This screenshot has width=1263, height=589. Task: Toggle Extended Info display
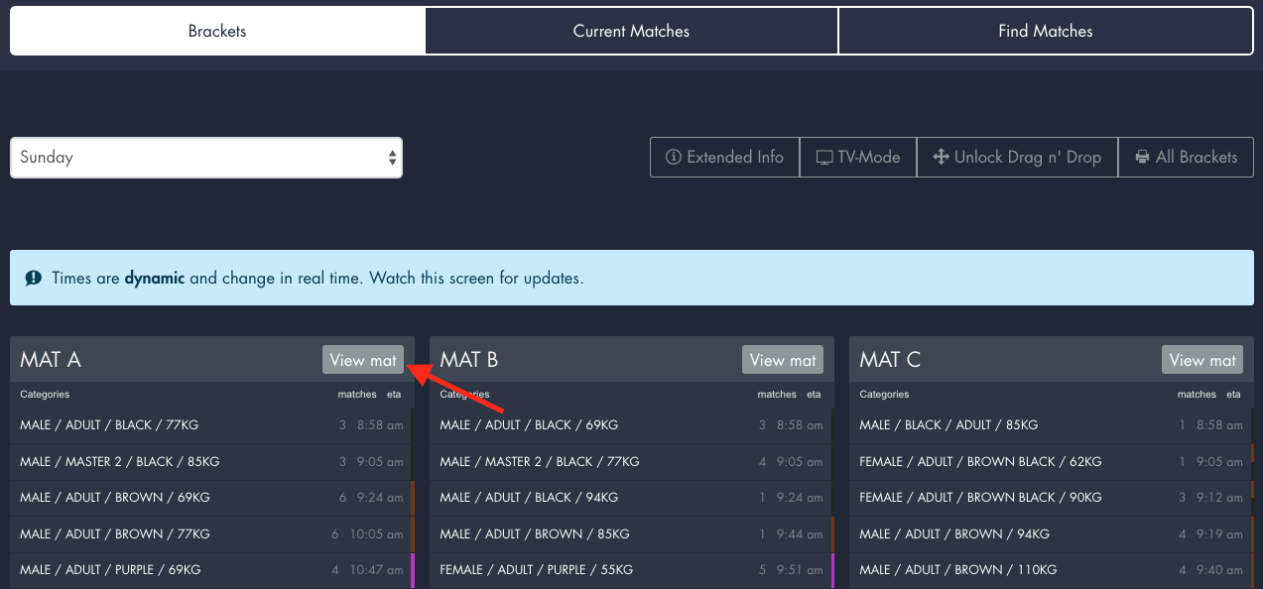[724, 157]
